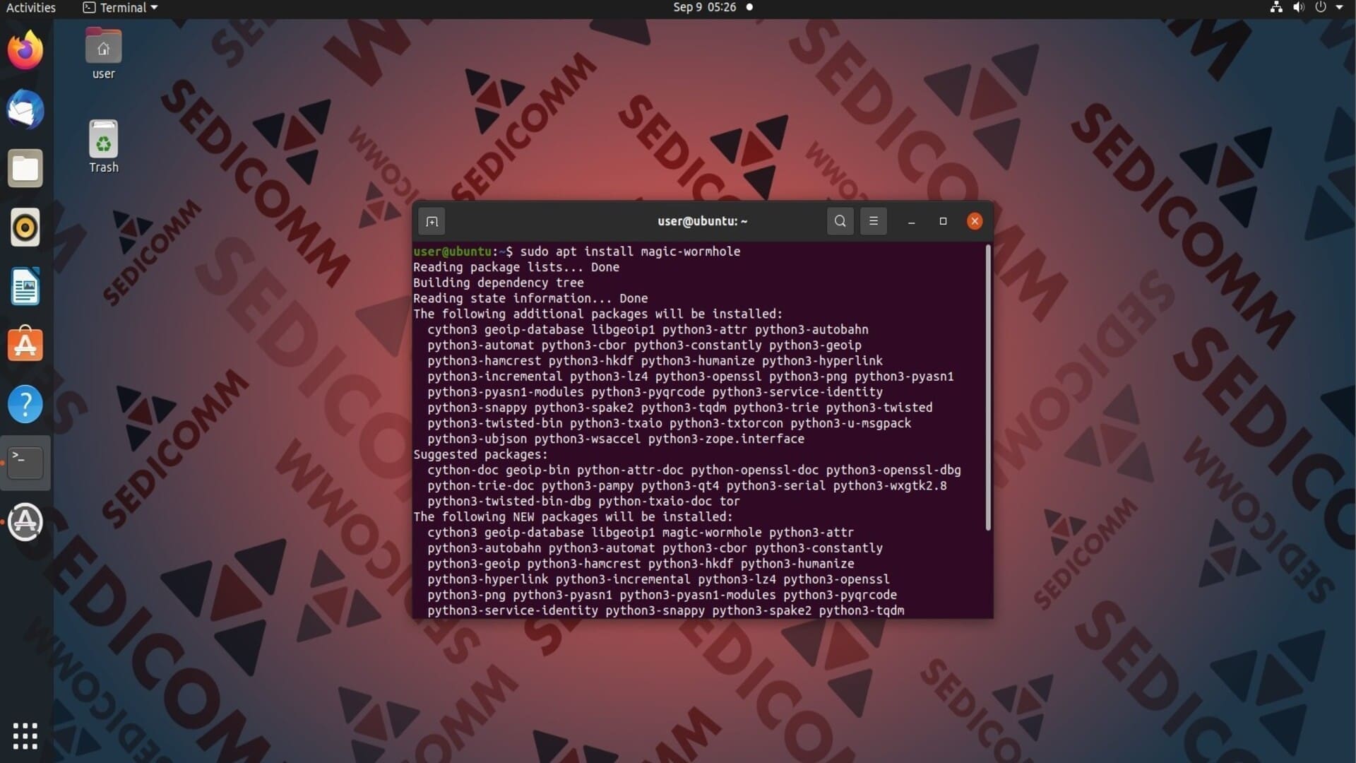Launch LibreOffice Writer from dock
The height and width of the screenshot is (763, 1356).
point(25,286)
